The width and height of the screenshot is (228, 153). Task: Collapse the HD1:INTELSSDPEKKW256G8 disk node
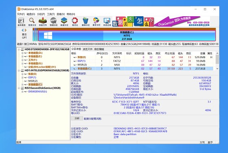pyautogui.click(x=19, y=70)
